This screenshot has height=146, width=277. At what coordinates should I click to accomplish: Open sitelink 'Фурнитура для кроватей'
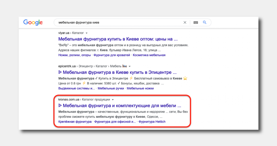[112, 55]
